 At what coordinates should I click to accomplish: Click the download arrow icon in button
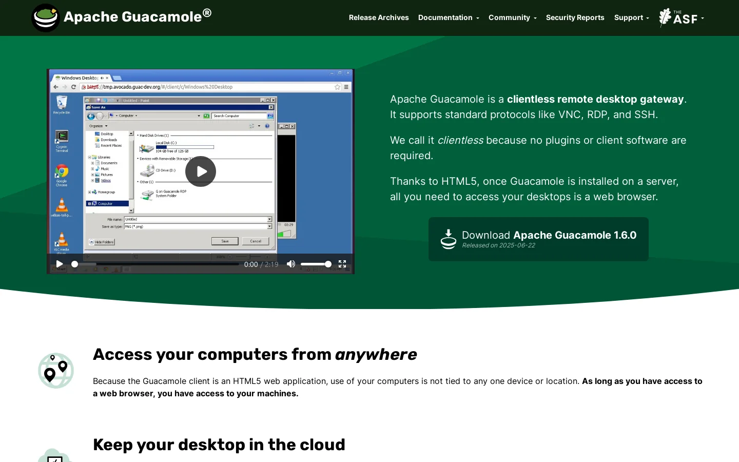point(449,239)
